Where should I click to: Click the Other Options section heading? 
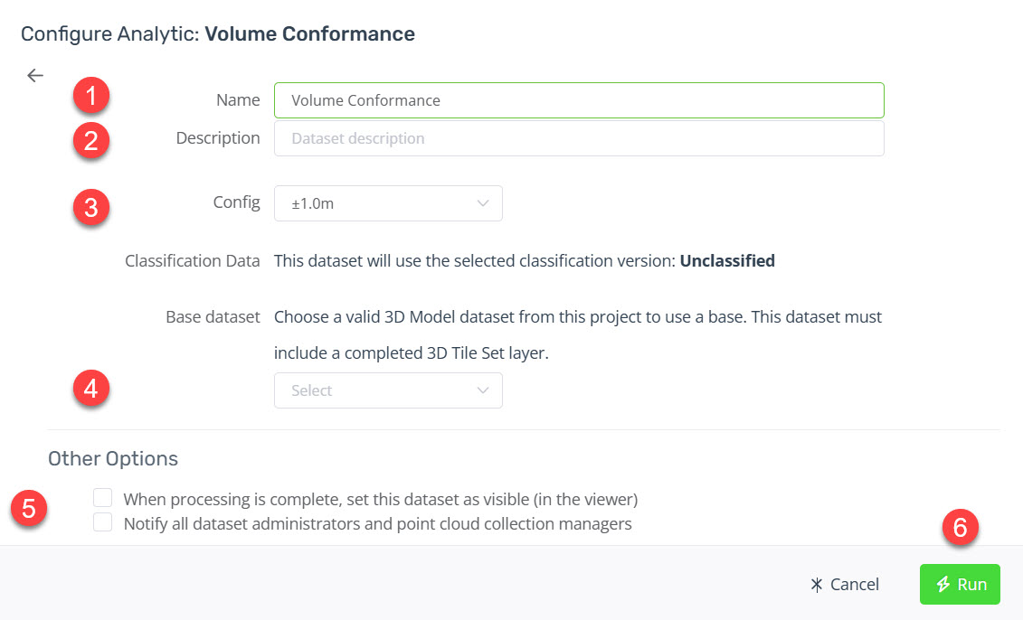(x=112, y=458)
